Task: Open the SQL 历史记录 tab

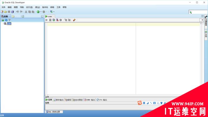Action: tap(54, 112)
